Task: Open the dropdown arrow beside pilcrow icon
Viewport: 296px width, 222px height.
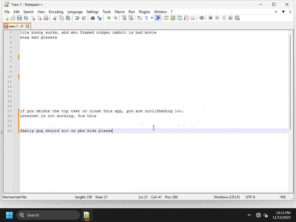Action: point(151,18)
